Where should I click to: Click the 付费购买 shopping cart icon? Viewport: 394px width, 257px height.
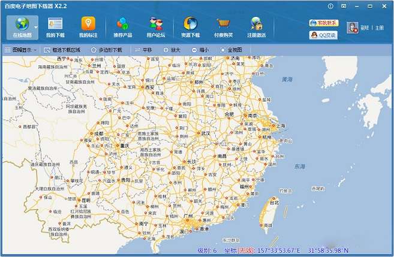[x=224, y=27]
